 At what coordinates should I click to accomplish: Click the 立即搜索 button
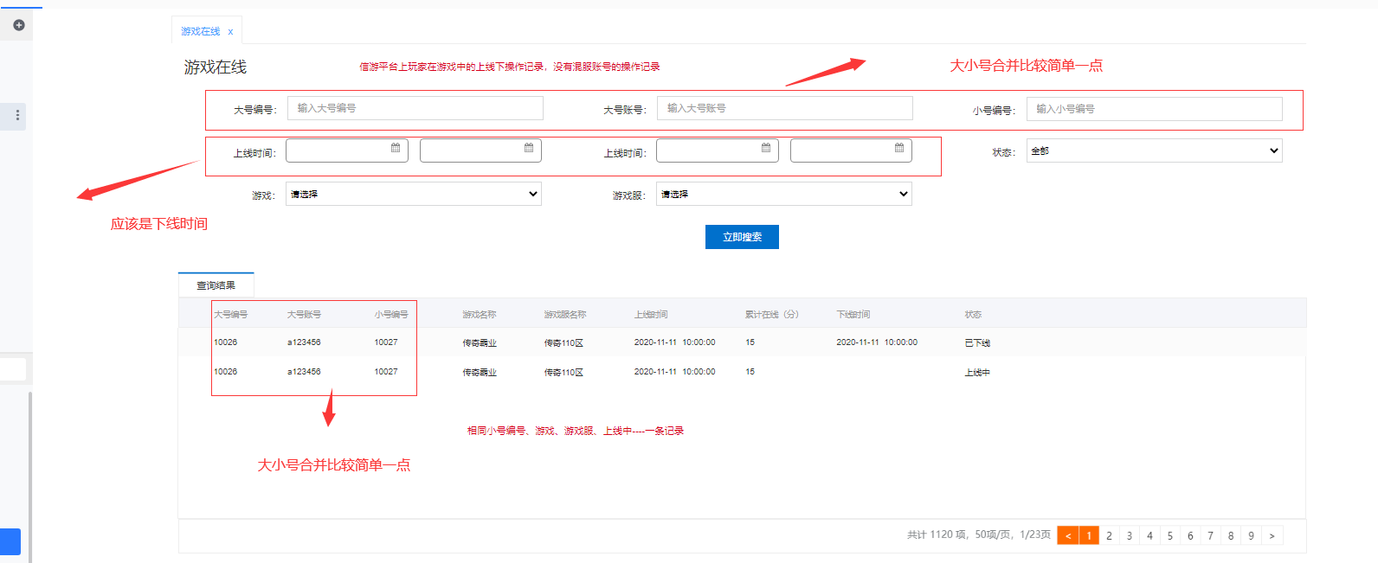(742, 237)
